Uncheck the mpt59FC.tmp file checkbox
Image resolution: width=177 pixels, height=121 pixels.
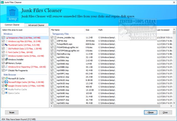pyautogui.click(x=52, y=73)
